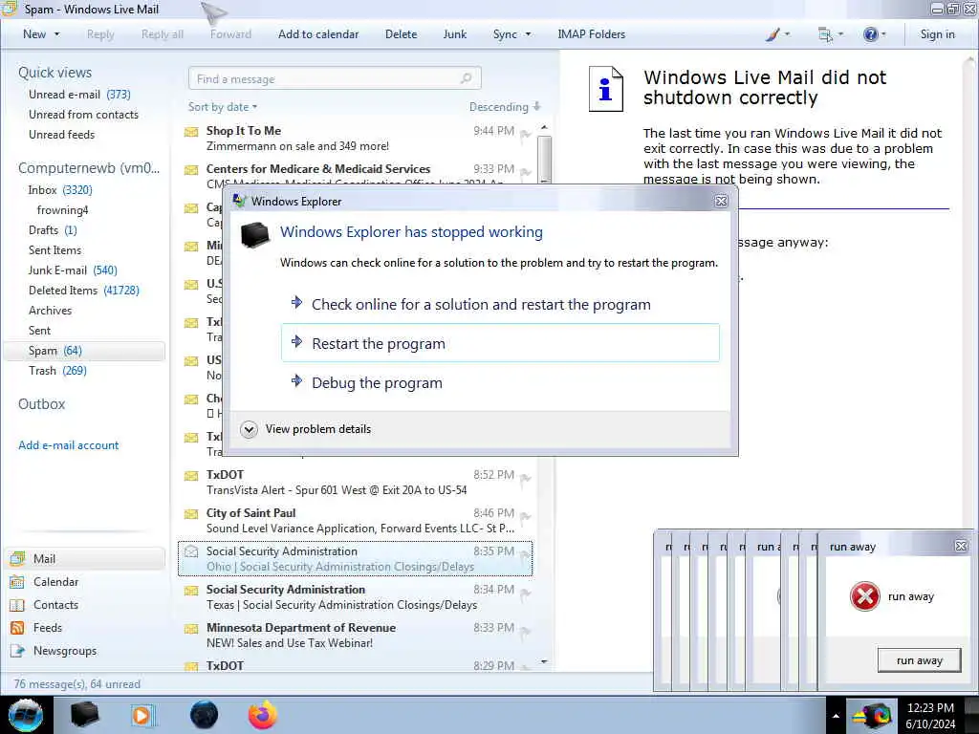979x734 pixels.
Task: Toggle flag on Social Security 8:35 PM message
Action: coord(526,555)
